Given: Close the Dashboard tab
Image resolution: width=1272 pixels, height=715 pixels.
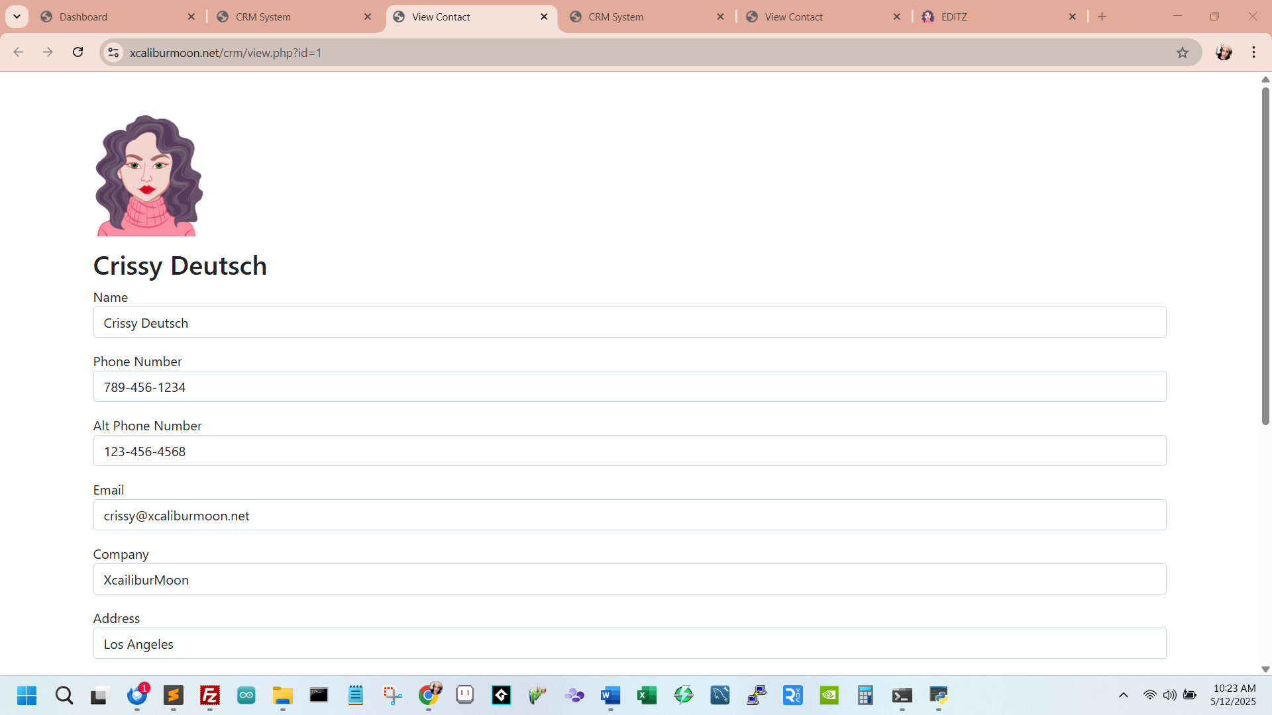Looking at the screenshot, I should (191, 17).
